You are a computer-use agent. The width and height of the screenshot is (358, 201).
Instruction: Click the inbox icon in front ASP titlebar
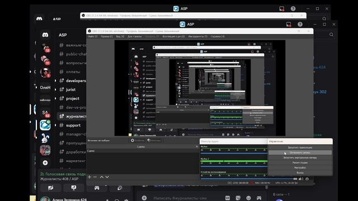click(289, 25)
